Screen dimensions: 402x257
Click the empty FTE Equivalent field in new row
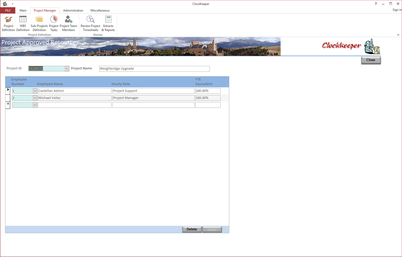[x=208, y=105]
